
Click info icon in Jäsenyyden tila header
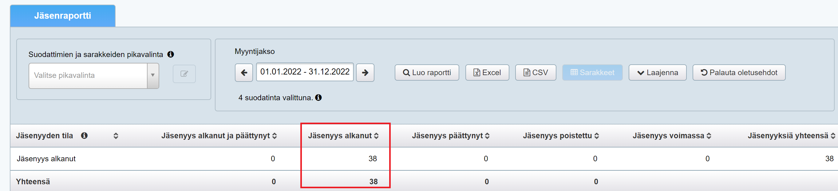pos(84,136)
